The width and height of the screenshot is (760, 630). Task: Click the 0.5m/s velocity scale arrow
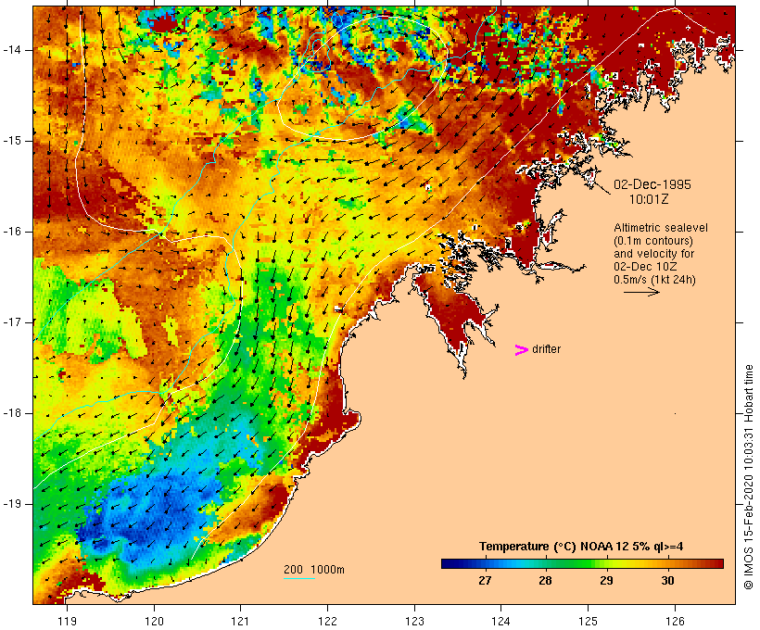pos(641,292)
